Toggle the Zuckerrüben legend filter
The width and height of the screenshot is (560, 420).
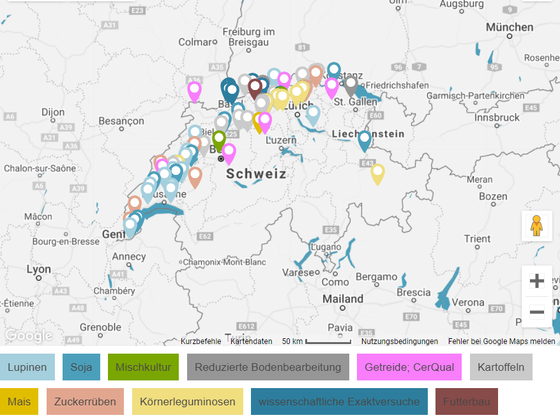click(85, 401)
